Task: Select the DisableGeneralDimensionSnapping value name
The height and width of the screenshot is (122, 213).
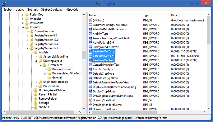Action: (x=114, y=87)
